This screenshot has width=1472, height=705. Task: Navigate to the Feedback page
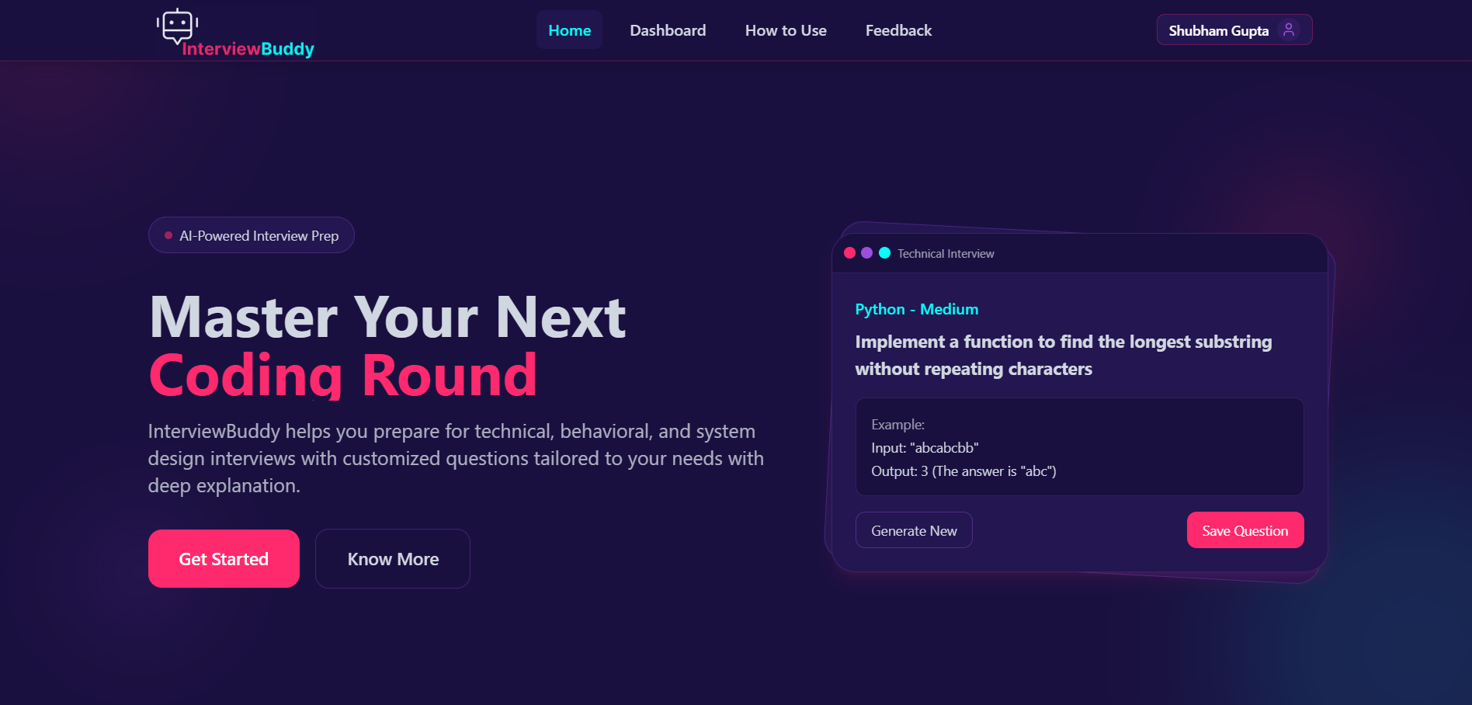[898, 30]
